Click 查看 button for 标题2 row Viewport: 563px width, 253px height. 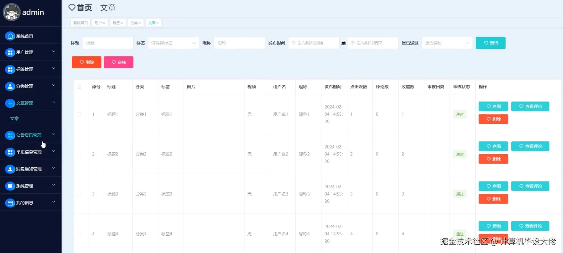(493, 146)
